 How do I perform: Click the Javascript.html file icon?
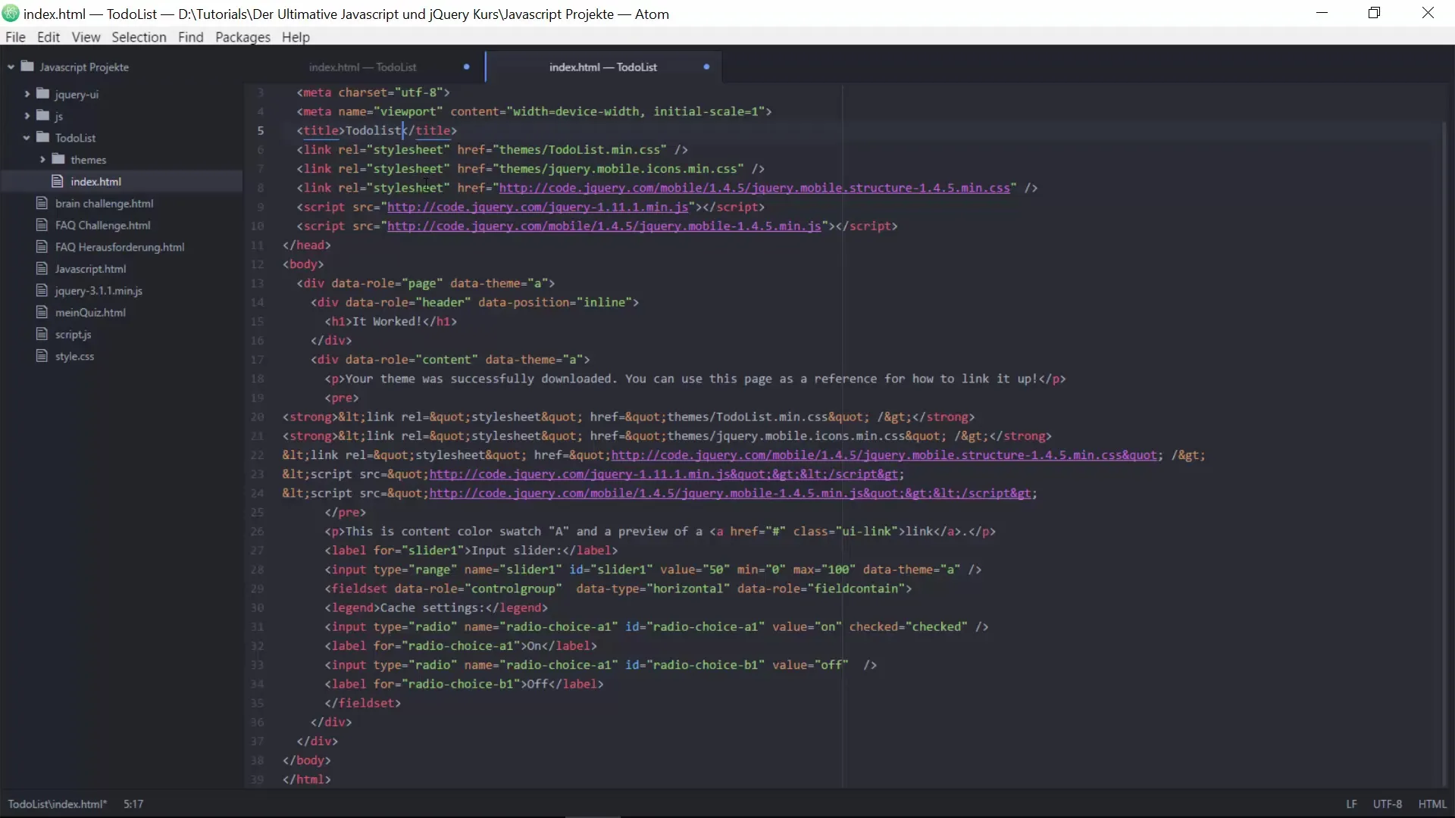click(42, 269)
